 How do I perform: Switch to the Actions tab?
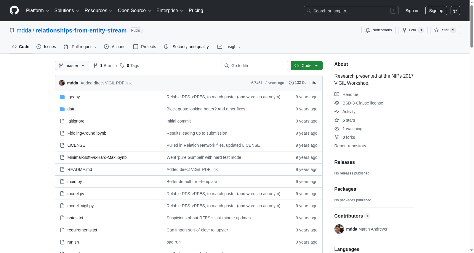point(115,47)
